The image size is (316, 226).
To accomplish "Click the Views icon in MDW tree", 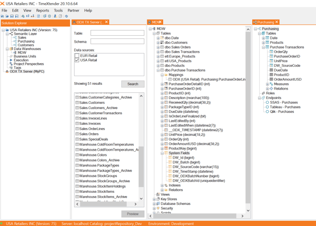I will click(158, 194).
